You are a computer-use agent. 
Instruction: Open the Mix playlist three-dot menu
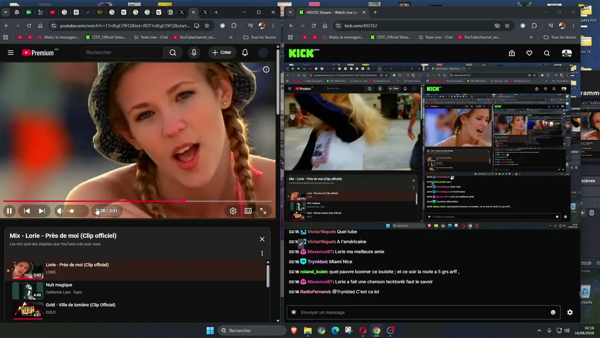click(x=262, y=253)
